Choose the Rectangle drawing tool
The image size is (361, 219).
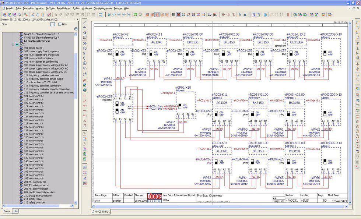tap(85, 38)
